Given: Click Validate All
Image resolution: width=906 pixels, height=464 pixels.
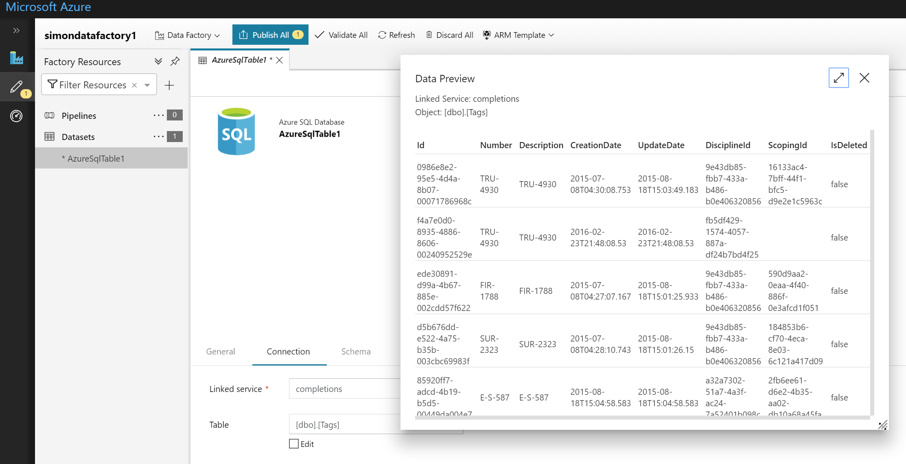Looking at the screenshot, I should (x=341, y=35).
